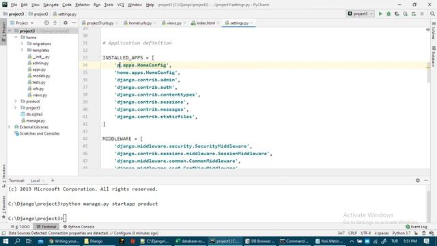
Task: Click the terminal command prompt input
Action: (65, 219)
